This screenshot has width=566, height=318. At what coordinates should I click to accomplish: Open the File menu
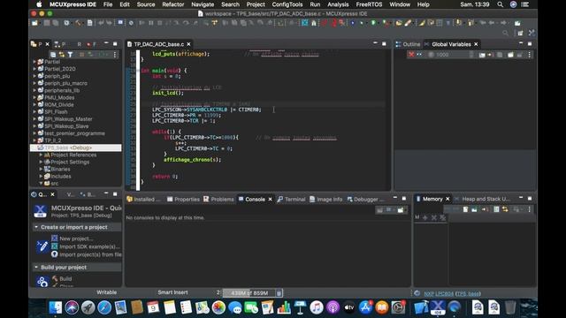(108, 4)
